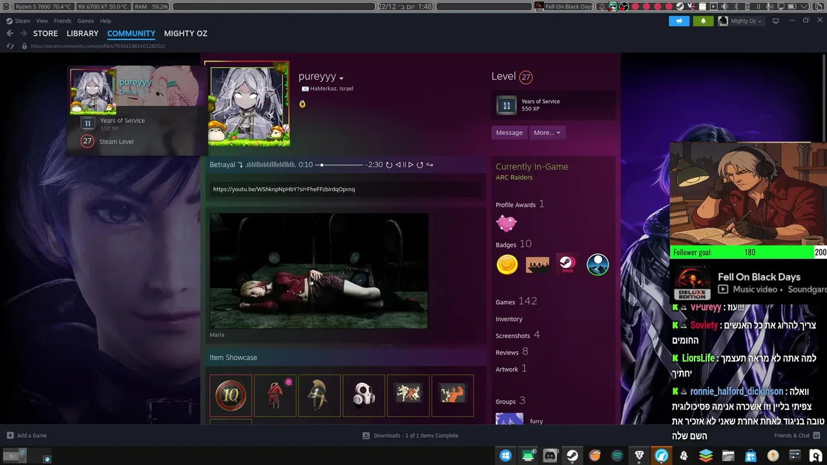The width and height of the screenshot is (827, 465).
Task: Open the Help menu
Action: [106, 21]
